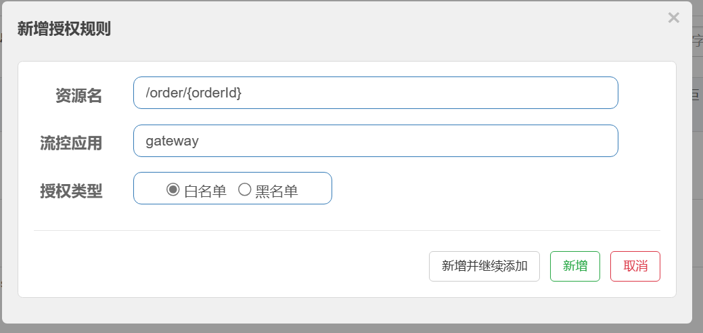Image resolution: width=703 pixels, height=333 pixels.
Task: Click empty end of 流控应用 input
Action: (x=507, y=141)
